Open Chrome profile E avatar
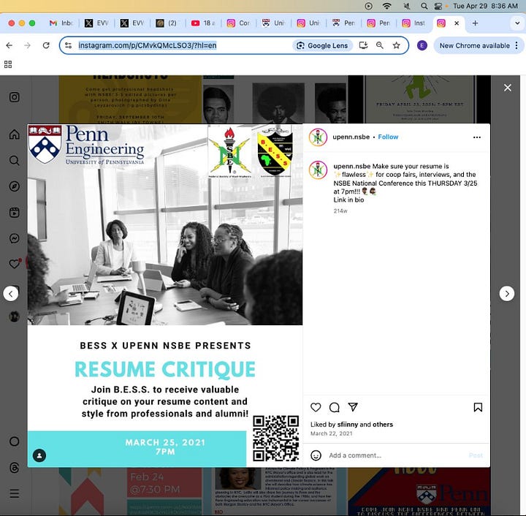 click(x=422, y=45)
